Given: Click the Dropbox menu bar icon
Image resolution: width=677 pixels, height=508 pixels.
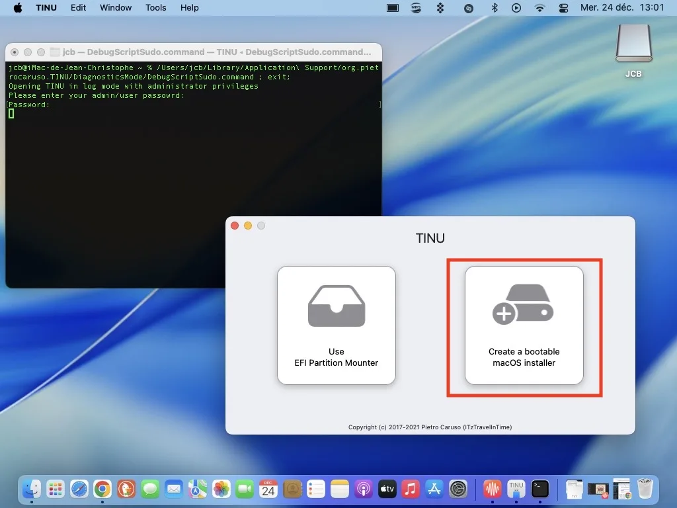Looking at the screenshot, I should 440,8.
